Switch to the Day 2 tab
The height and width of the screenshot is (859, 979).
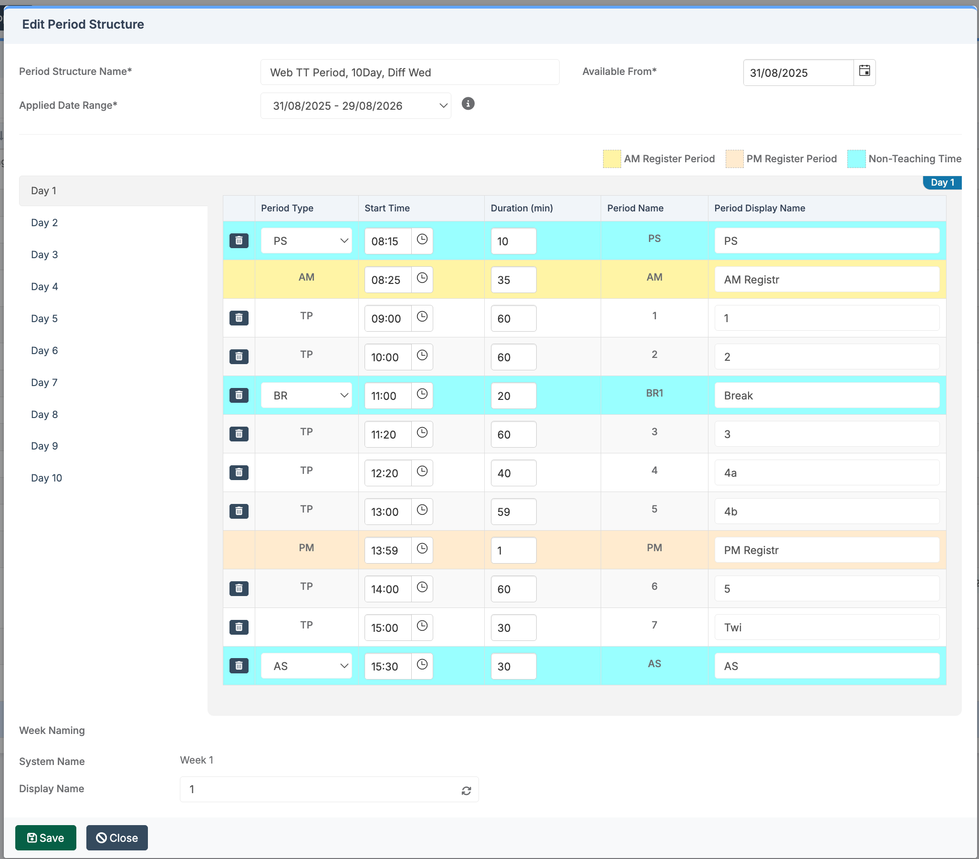tap(44, 223)
